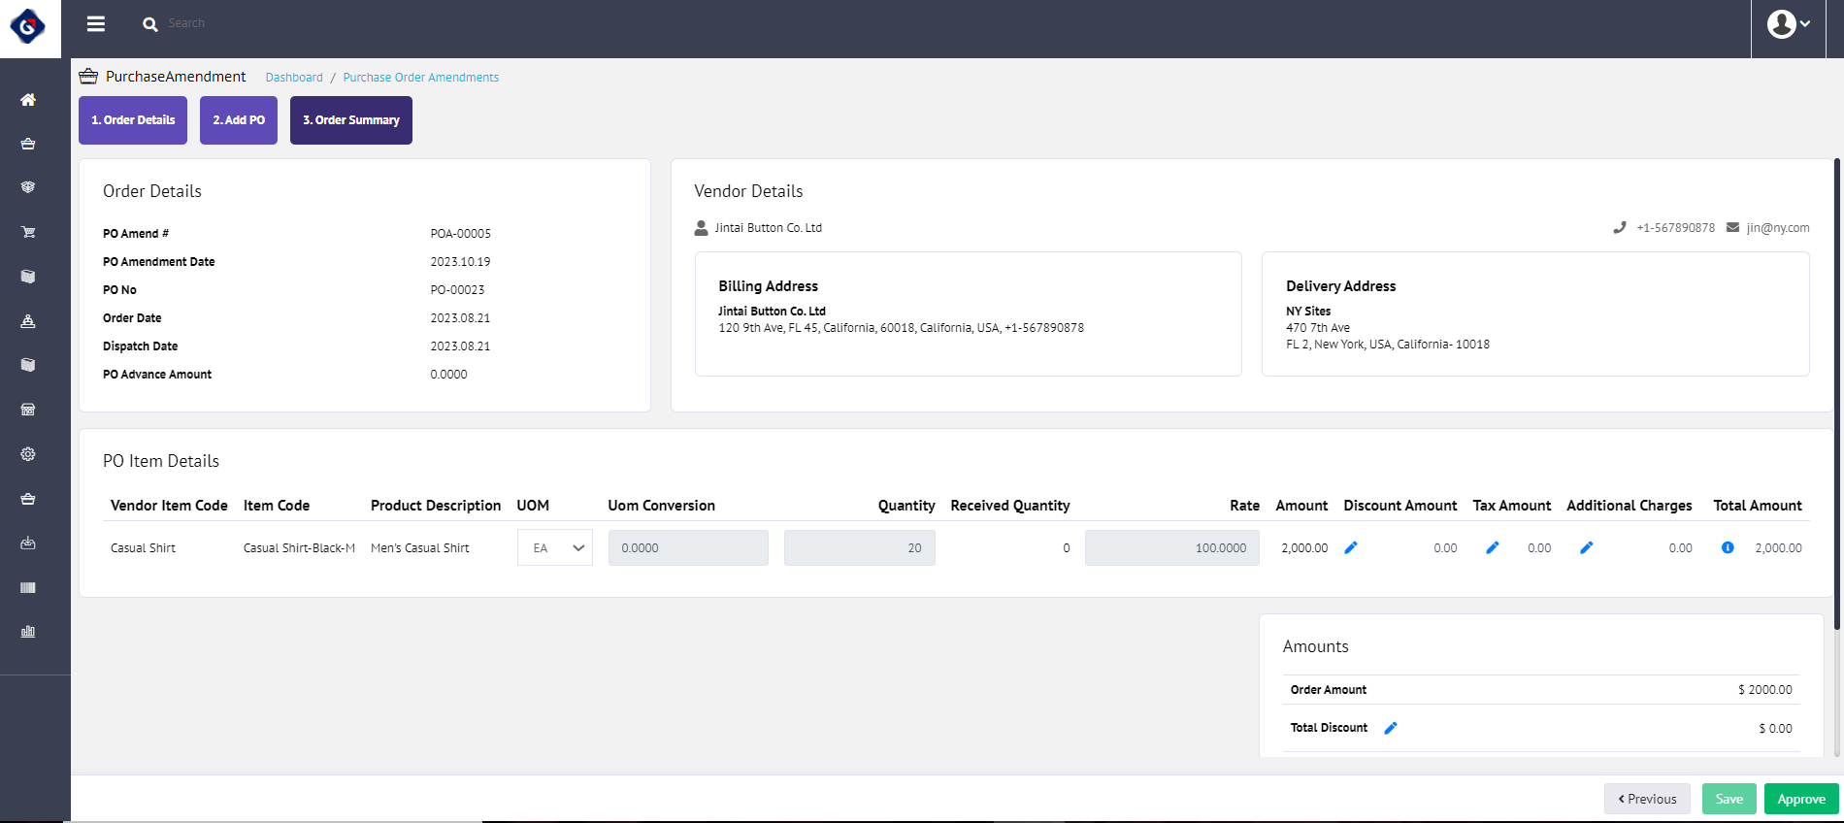Click the barcode icon in sidebar
The width and height of the screenshot is (1844, 823).
[x=28, y=587]
